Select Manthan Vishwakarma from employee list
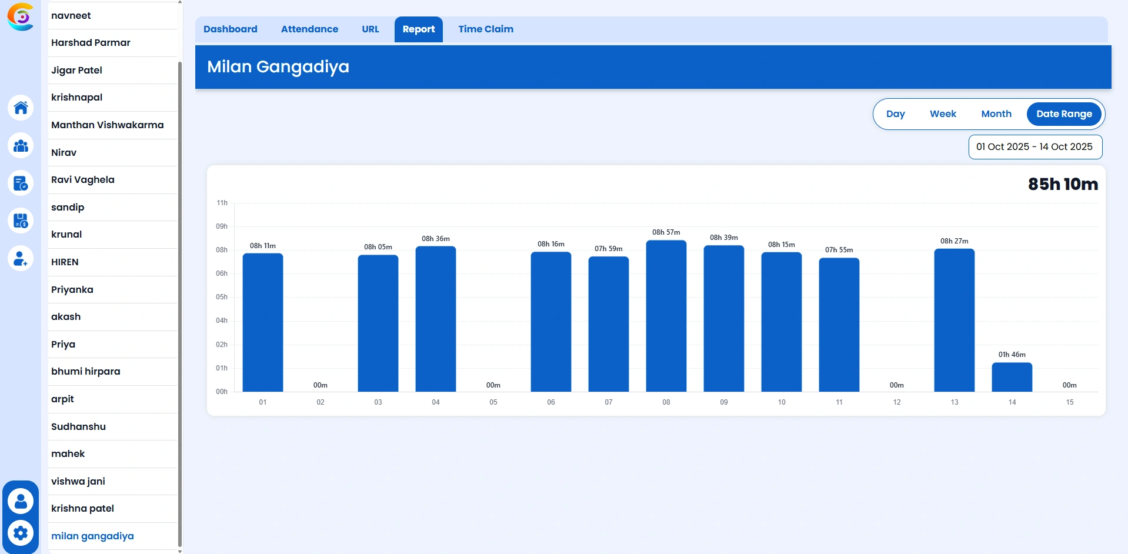The height and width of the screenshot is (554, 1128). point(108,125)
